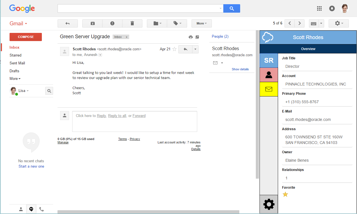The height and width of the screenshot is (214, 357).
Task: Open sidebar panel settings gear
Action: click(x=269, y=204)
